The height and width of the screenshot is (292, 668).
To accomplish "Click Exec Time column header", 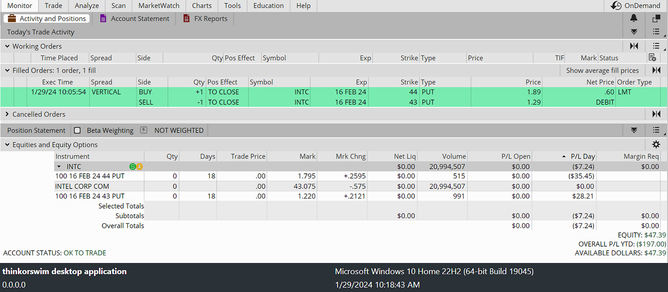I will (x=57, y=82).
